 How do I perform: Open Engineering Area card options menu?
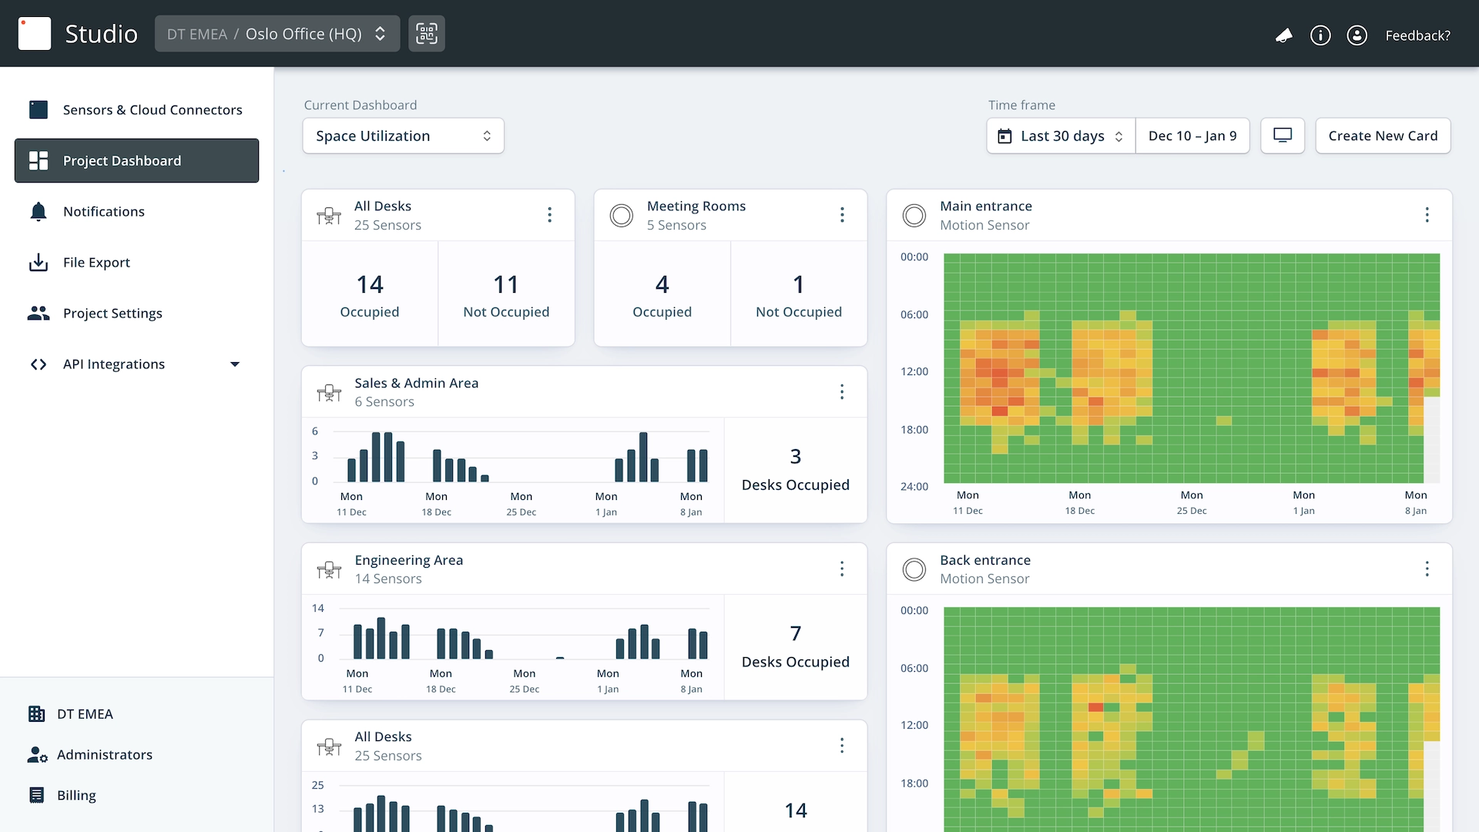pyautogui.click(x=842, y=569)
